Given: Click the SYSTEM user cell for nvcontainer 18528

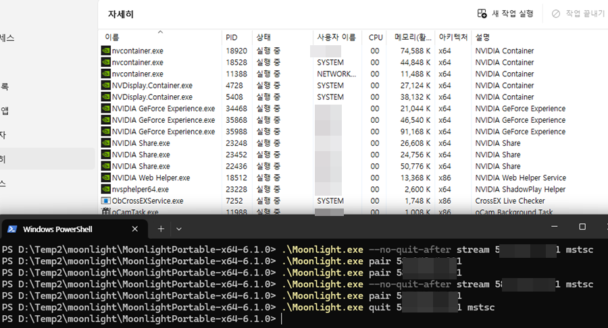Looking at the screenshot, I should (x=330, y=62).
